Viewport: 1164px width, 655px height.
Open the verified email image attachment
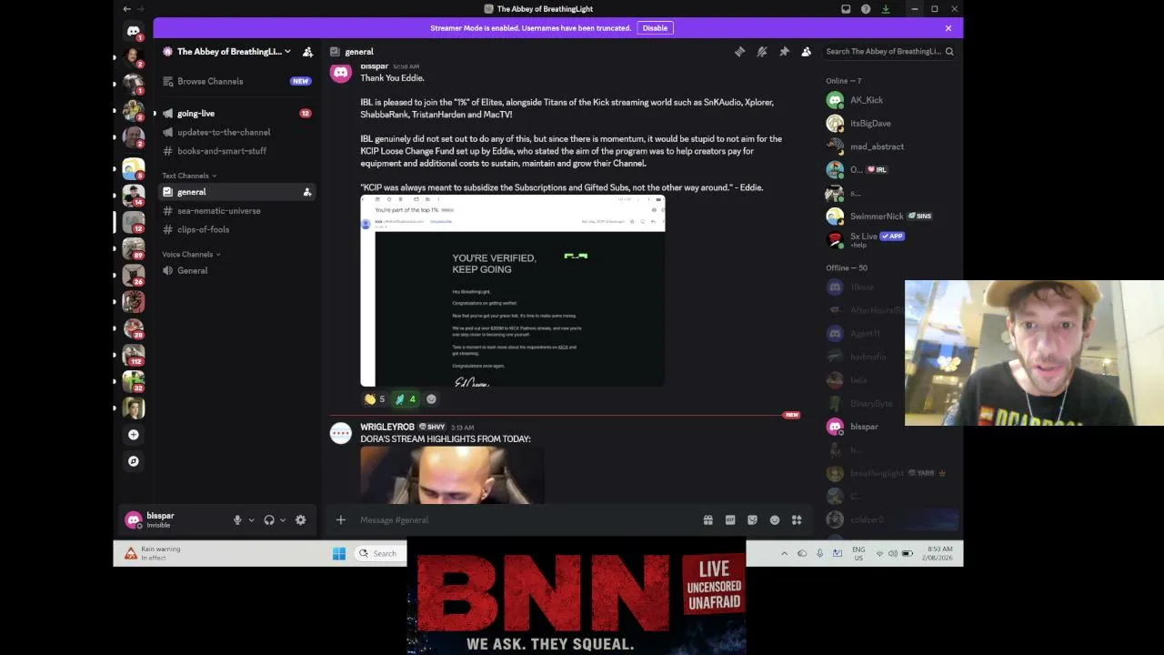tap(513, 291)
